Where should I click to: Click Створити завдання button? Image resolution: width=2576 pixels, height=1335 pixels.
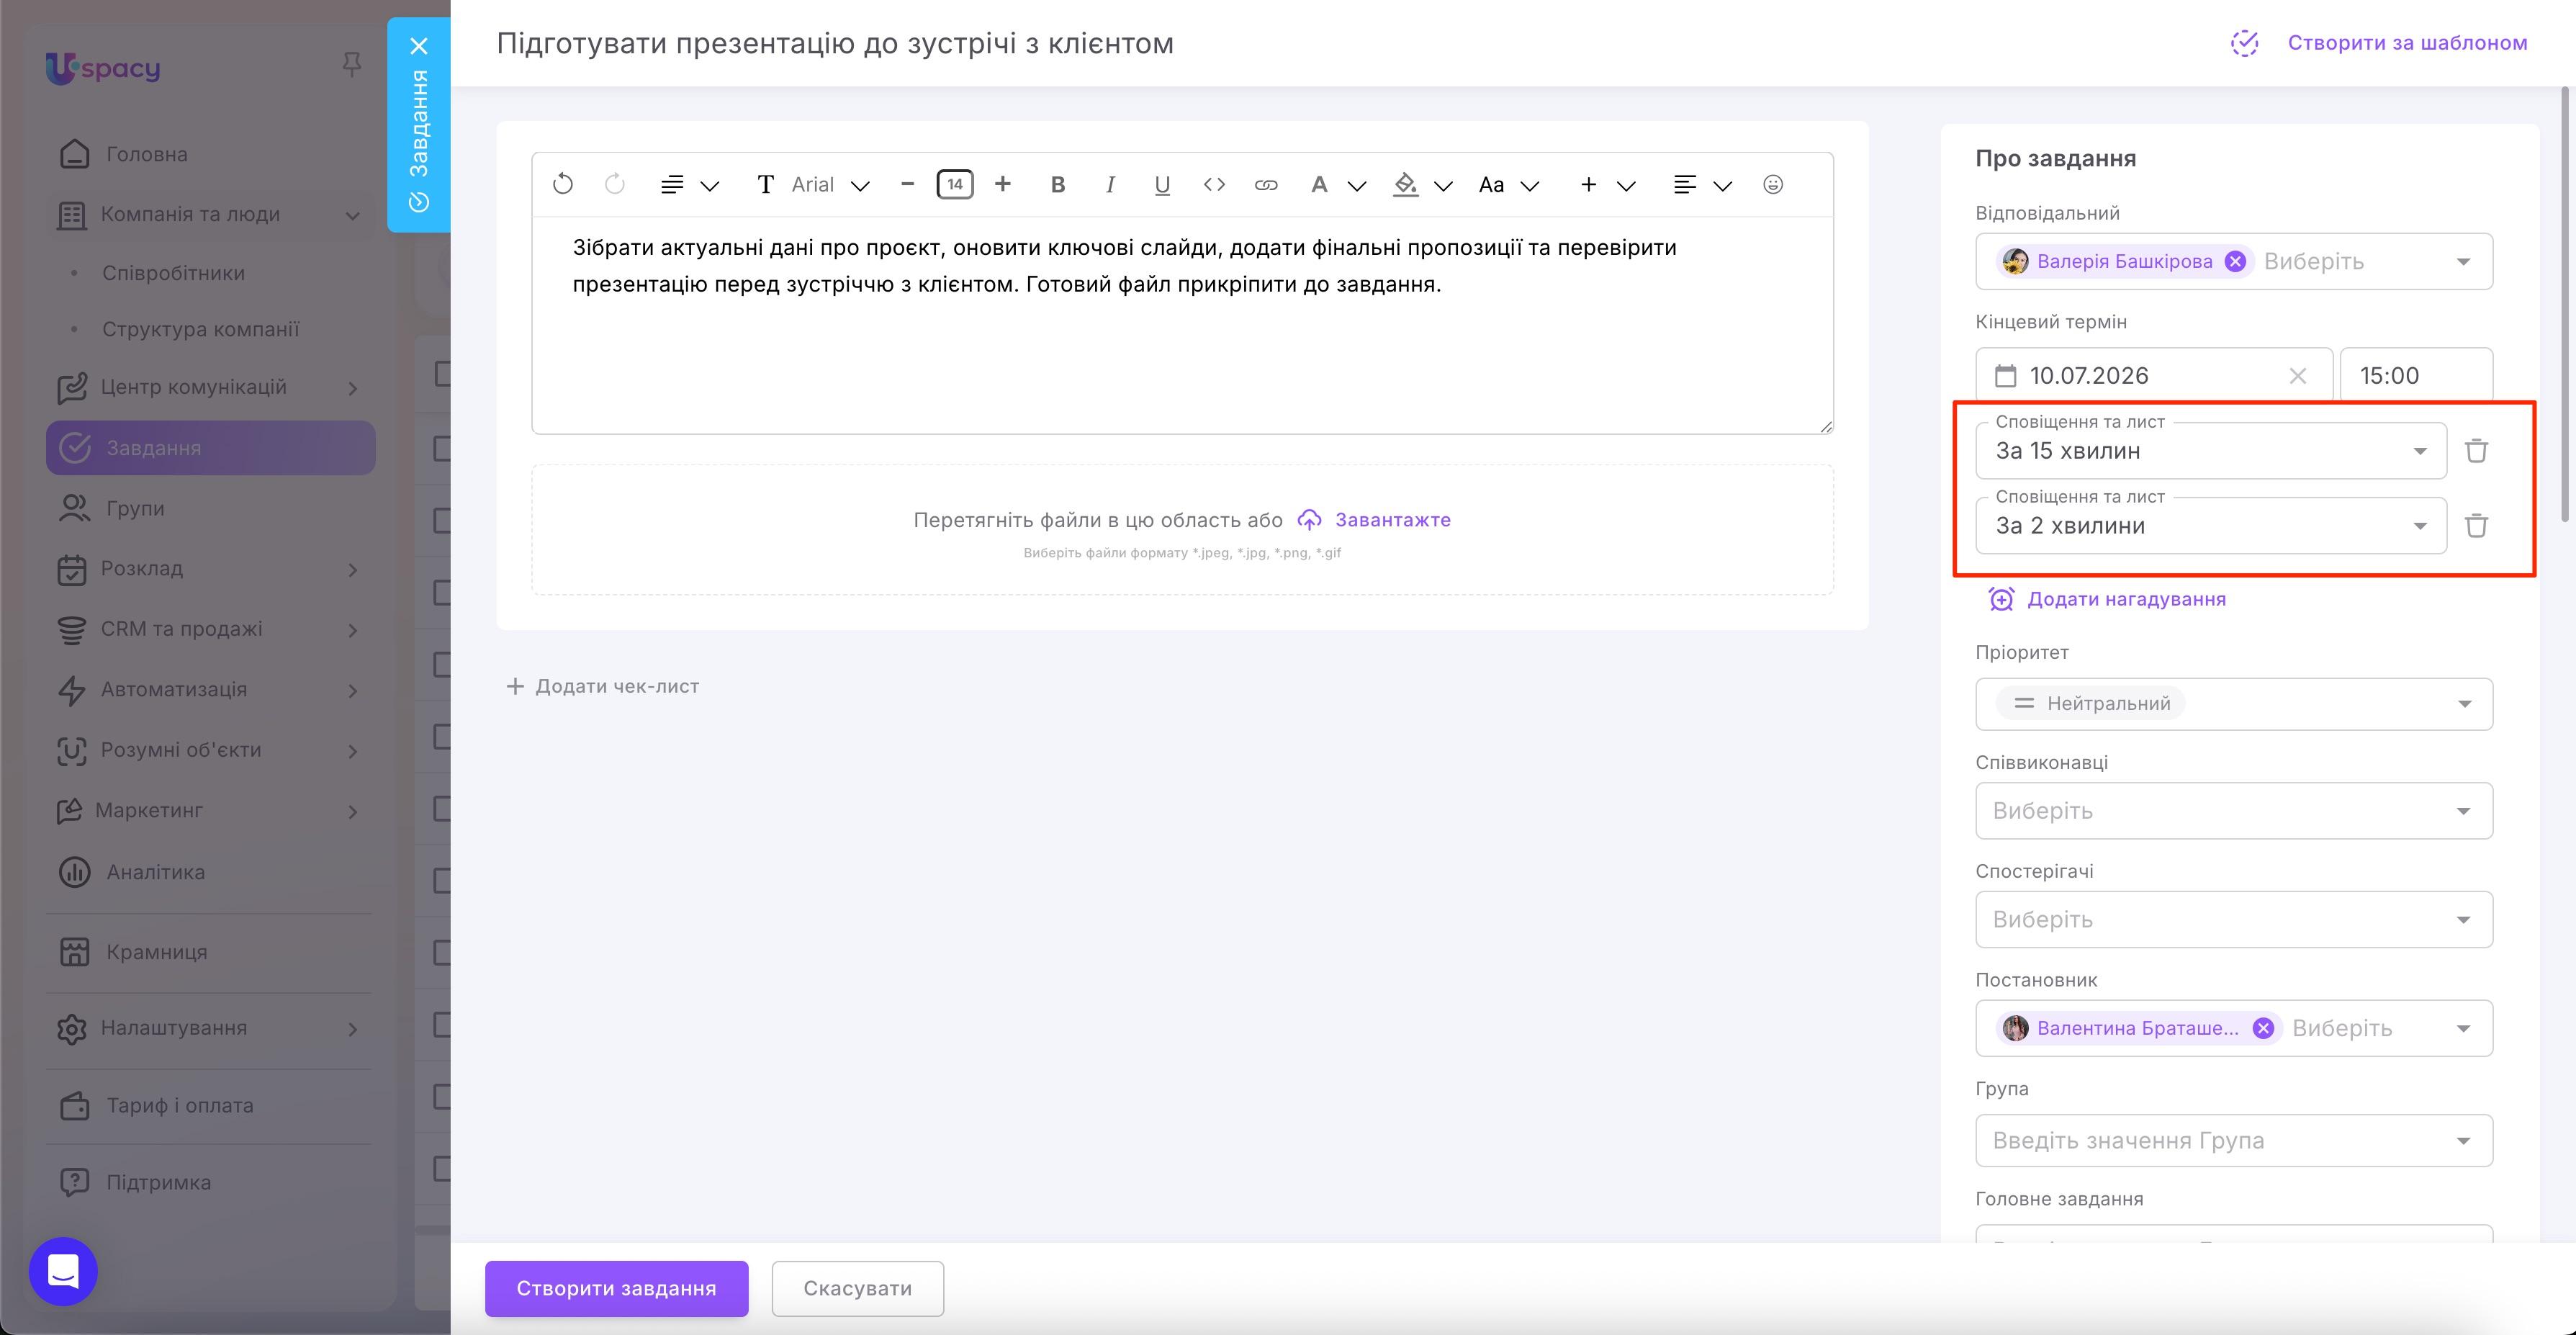point(616,1288)
